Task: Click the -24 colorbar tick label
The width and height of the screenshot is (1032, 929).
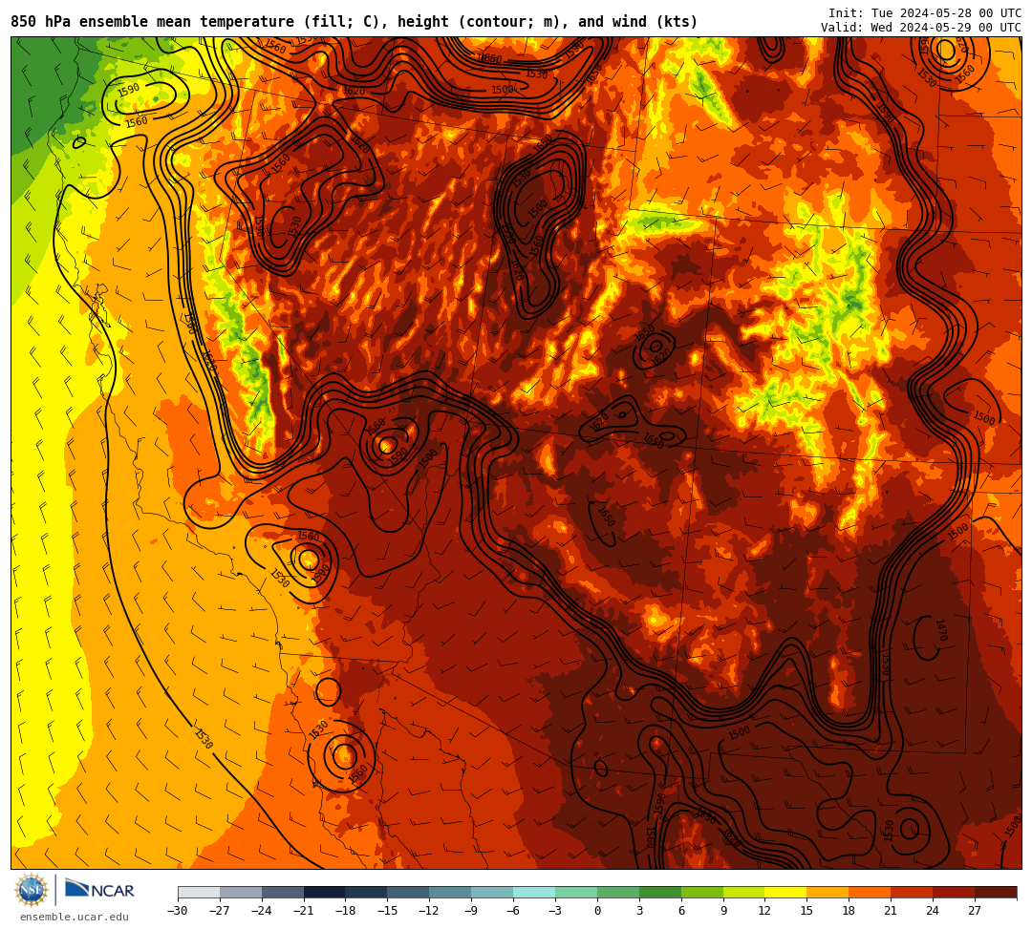Action: click(262, 911)
